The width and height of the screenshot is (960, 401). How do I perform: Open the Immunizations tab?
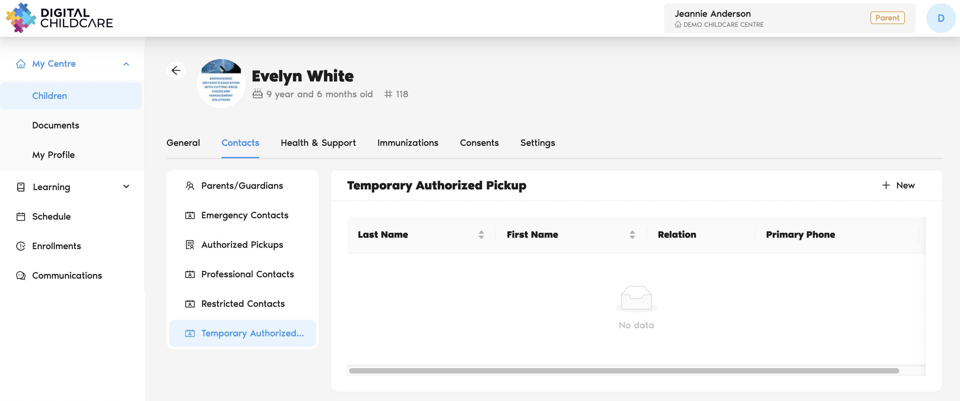tap(408, 142)
